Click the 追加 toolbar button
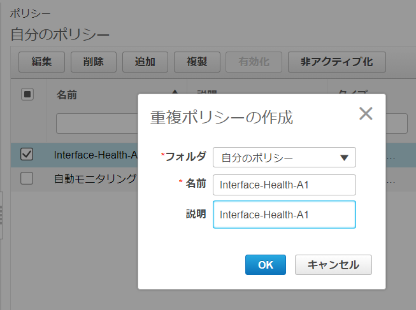 [x=145, y=62]
